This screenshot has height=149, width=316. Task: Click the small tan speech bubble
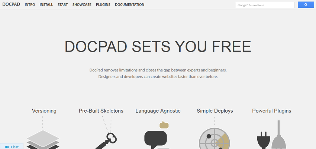click(x=164, y=125)
